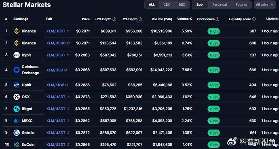Click the Coinbase Exchange logo
Screen dimensions: 279x149
click(17, 70)
